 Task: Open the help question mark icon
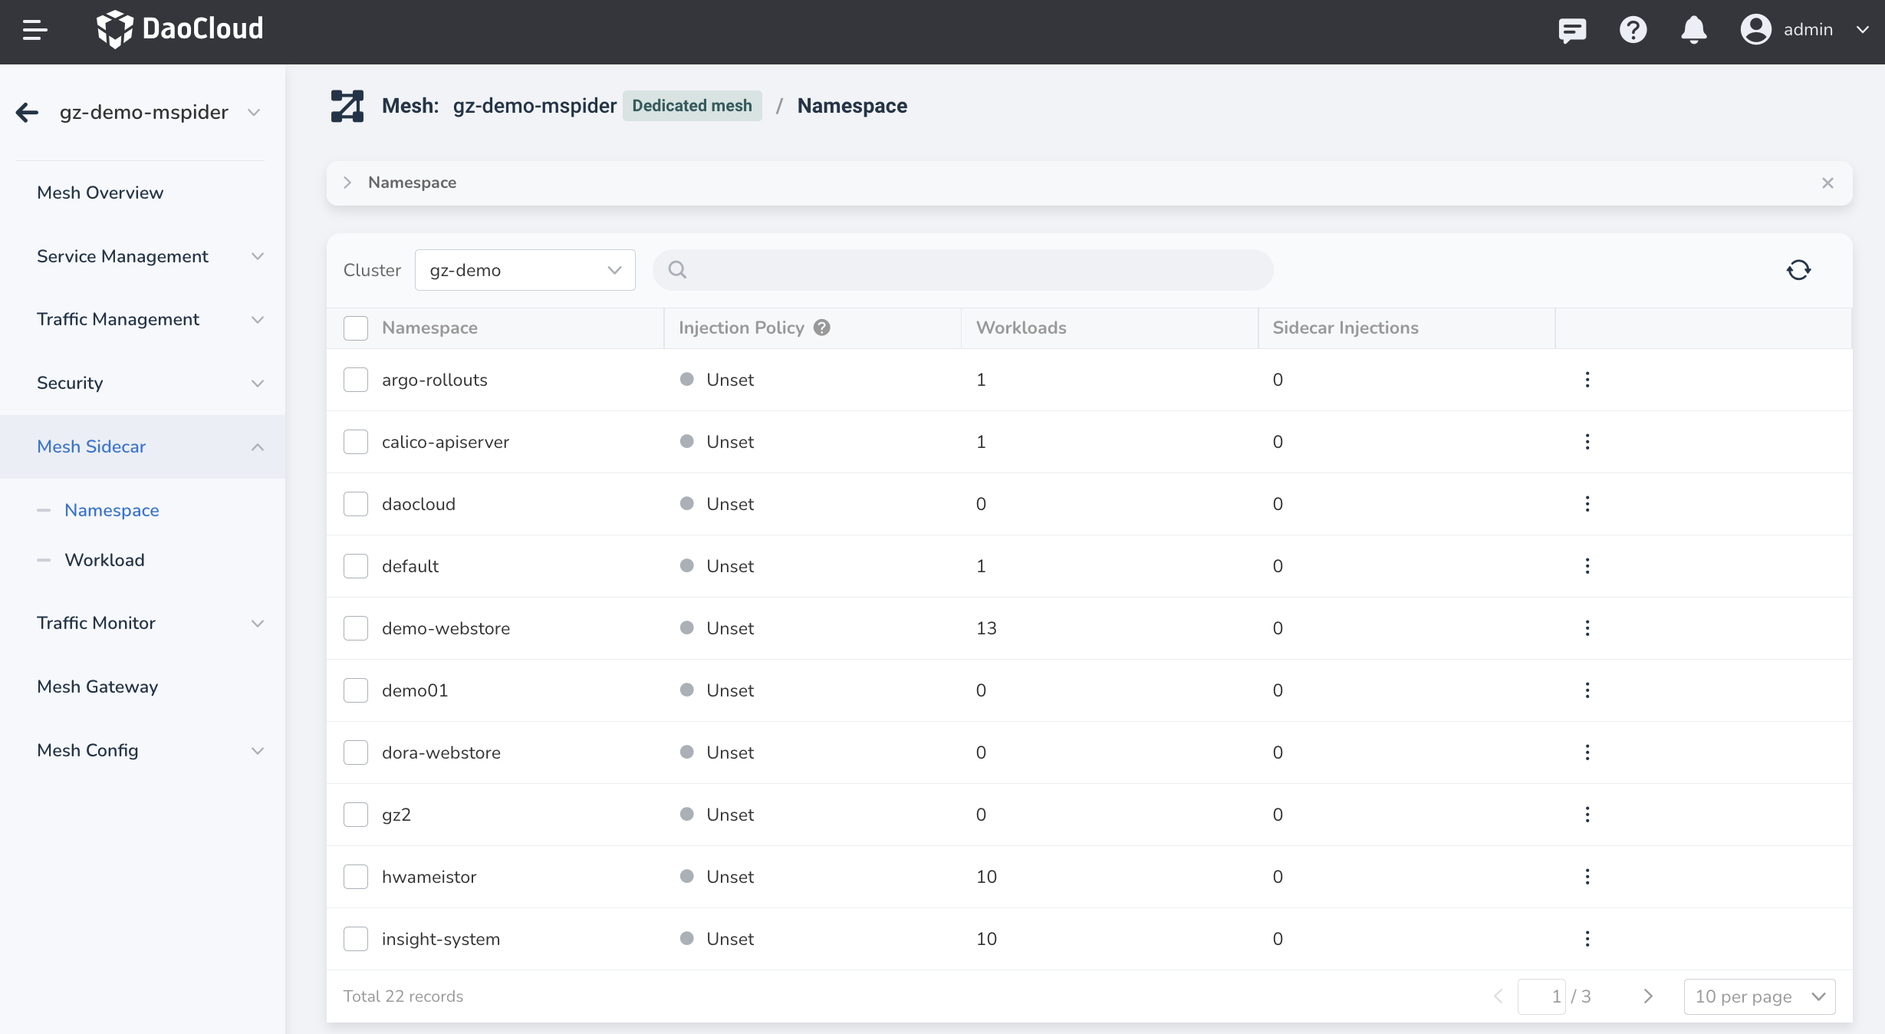click(1633, 30)
